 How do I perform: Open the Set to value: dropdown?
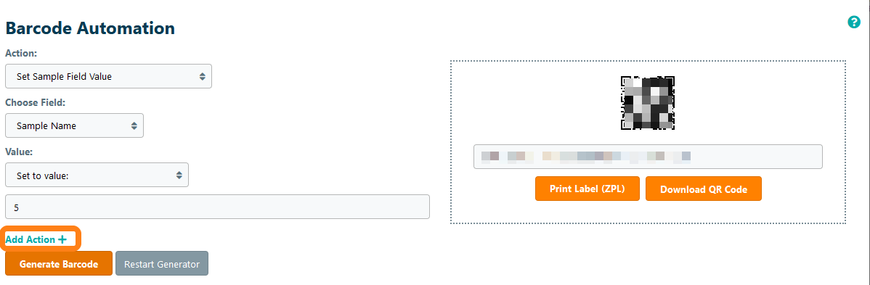click(97, 175)
